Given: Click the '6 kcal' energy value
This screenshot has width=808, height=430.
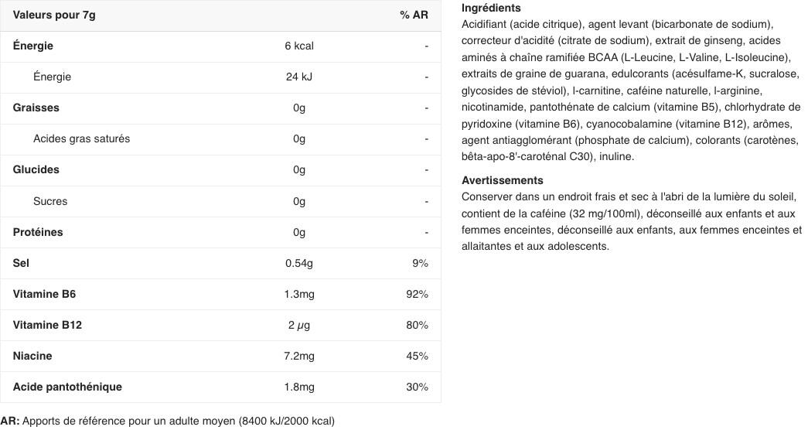Looking at the screenshot, I should pyautogui.click(x=299, y=46).
